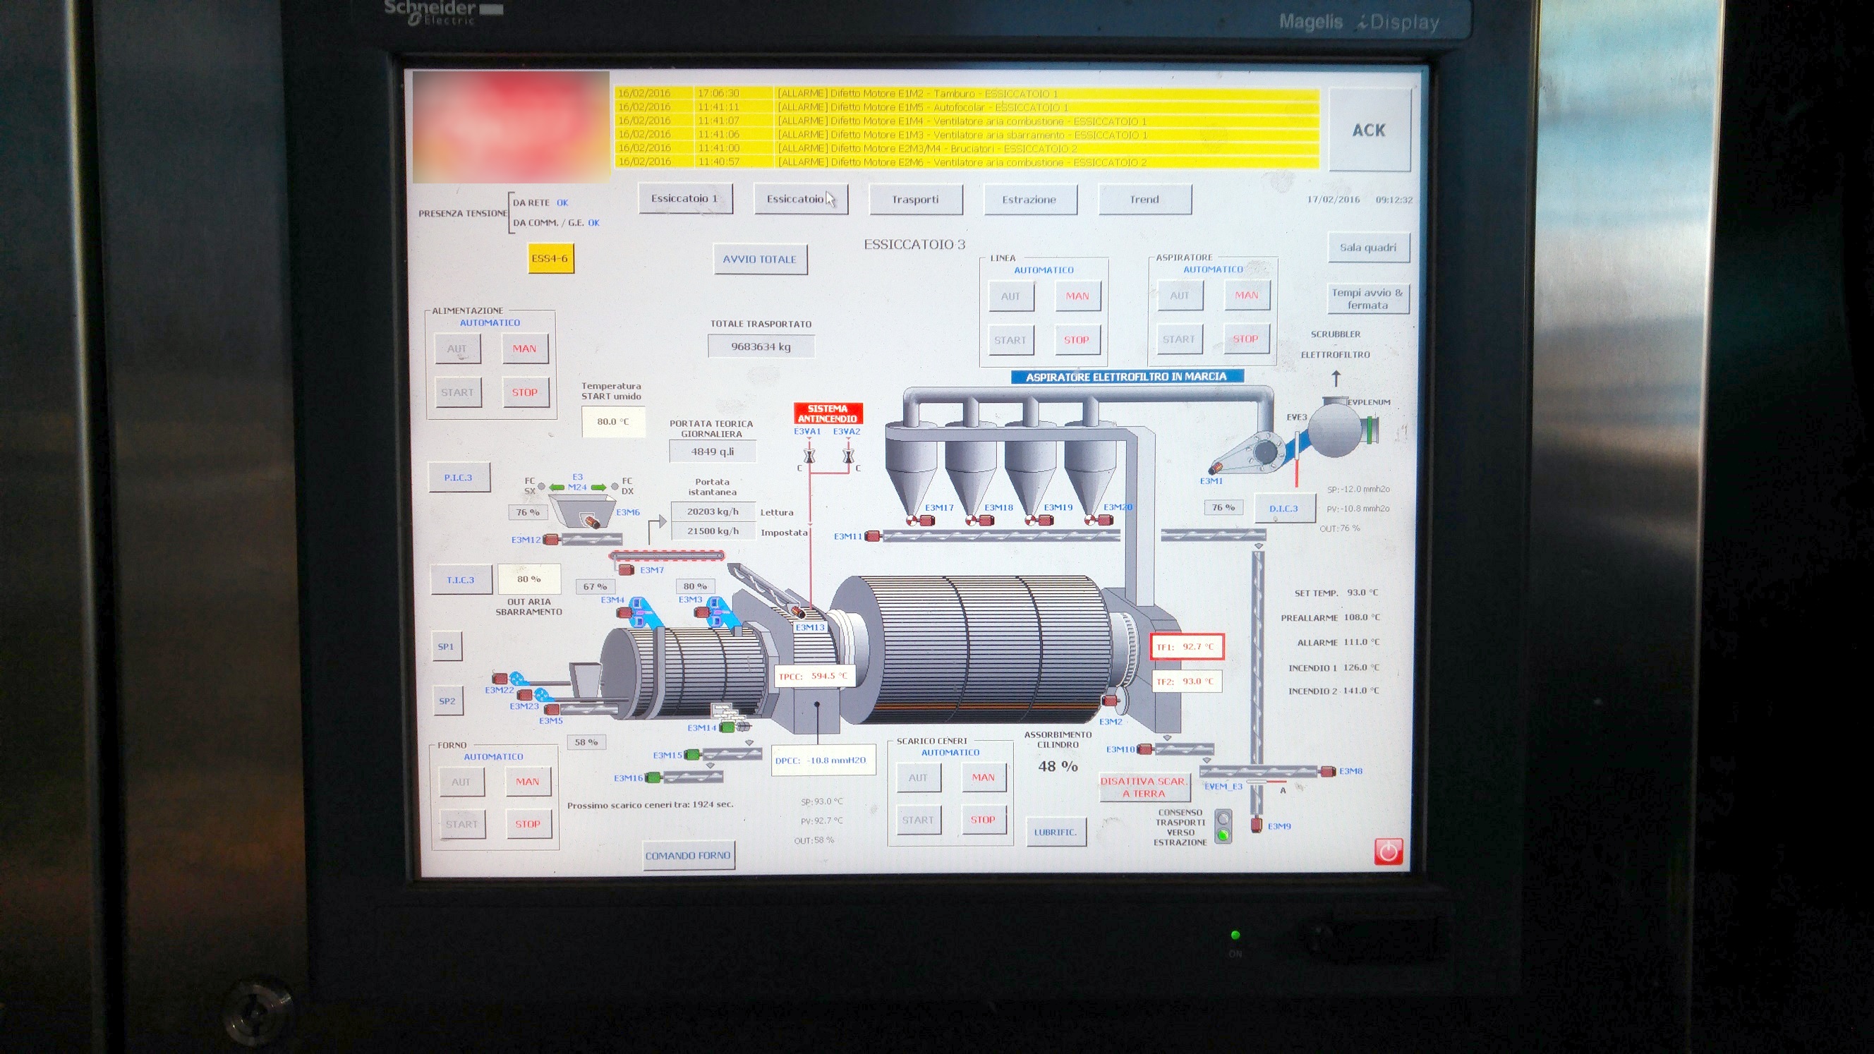Start everything with AVVIO TOTALE
This screenshot has width=1874, height=1054.
pos(760,259)
